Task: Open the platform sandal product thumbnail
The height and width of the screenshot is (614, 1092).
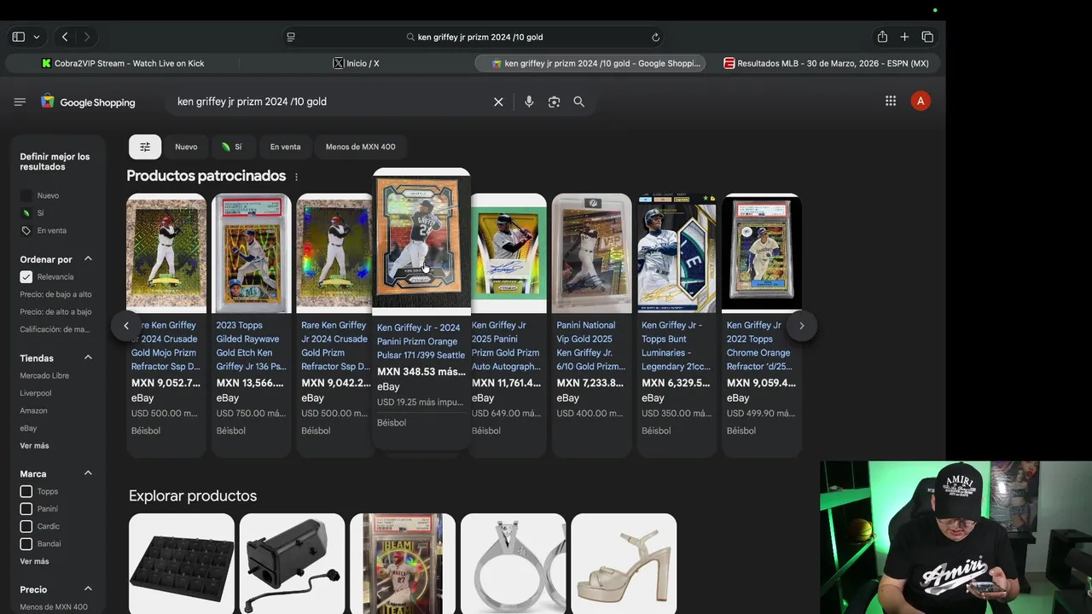Action: click(624, 563)
